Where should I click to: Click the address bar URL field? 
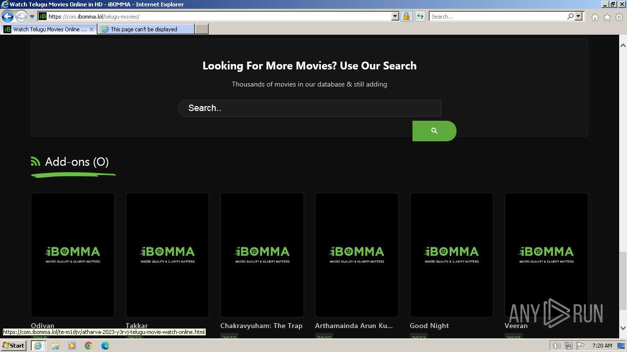coord(218,16)
